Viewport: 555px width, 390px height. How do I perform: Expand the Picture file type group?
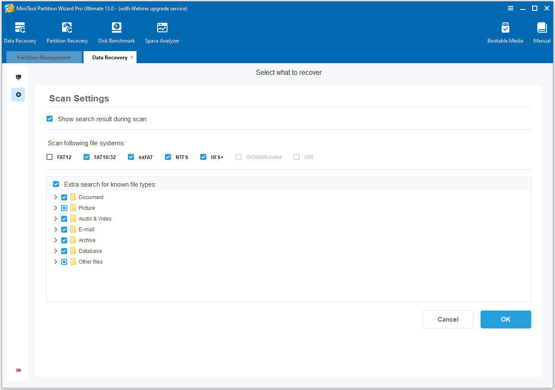pyautogui.click(x=55, y=208)
